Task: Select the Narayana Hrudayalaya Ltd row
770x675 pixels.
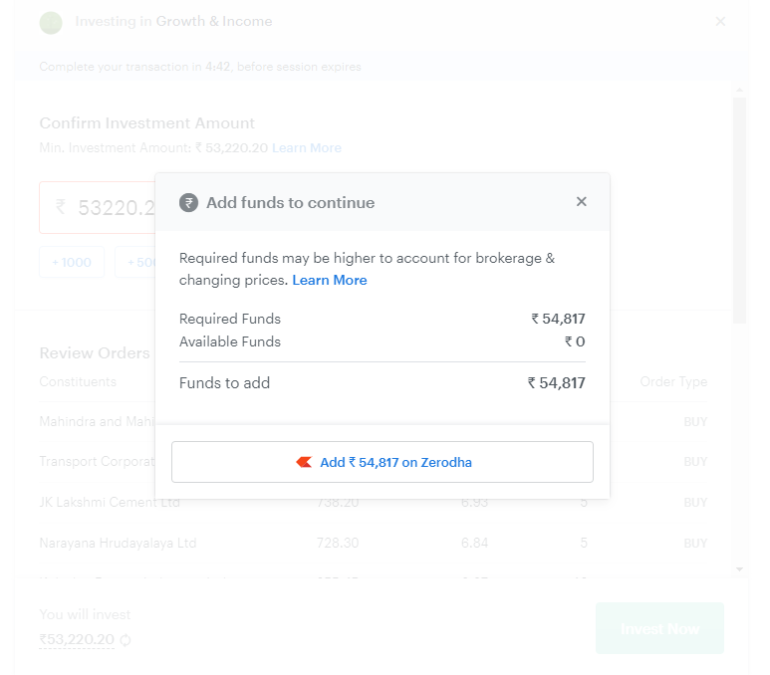Action: (x=118, y=544)
